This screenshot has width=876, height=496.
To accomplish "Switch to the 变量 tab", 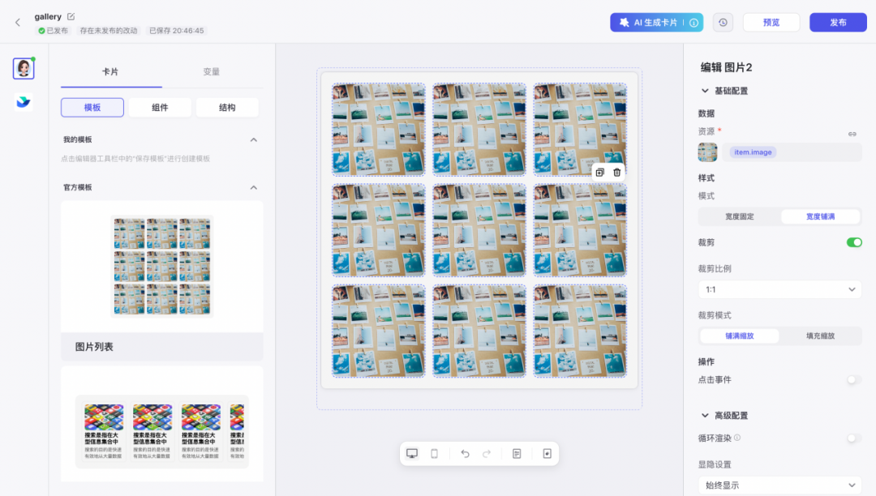I will [x=211, y=72].
